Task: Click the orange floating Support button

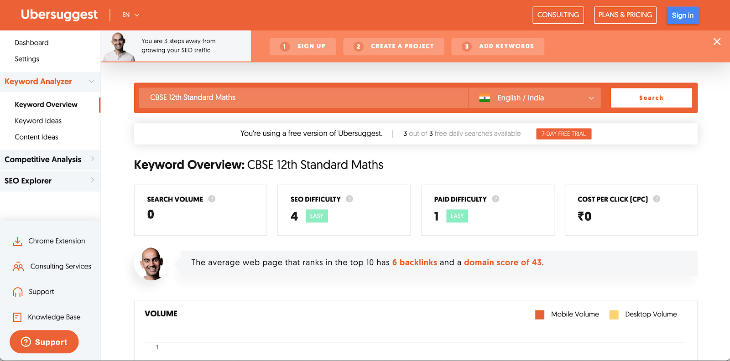Action: click(x=44, y=342)
